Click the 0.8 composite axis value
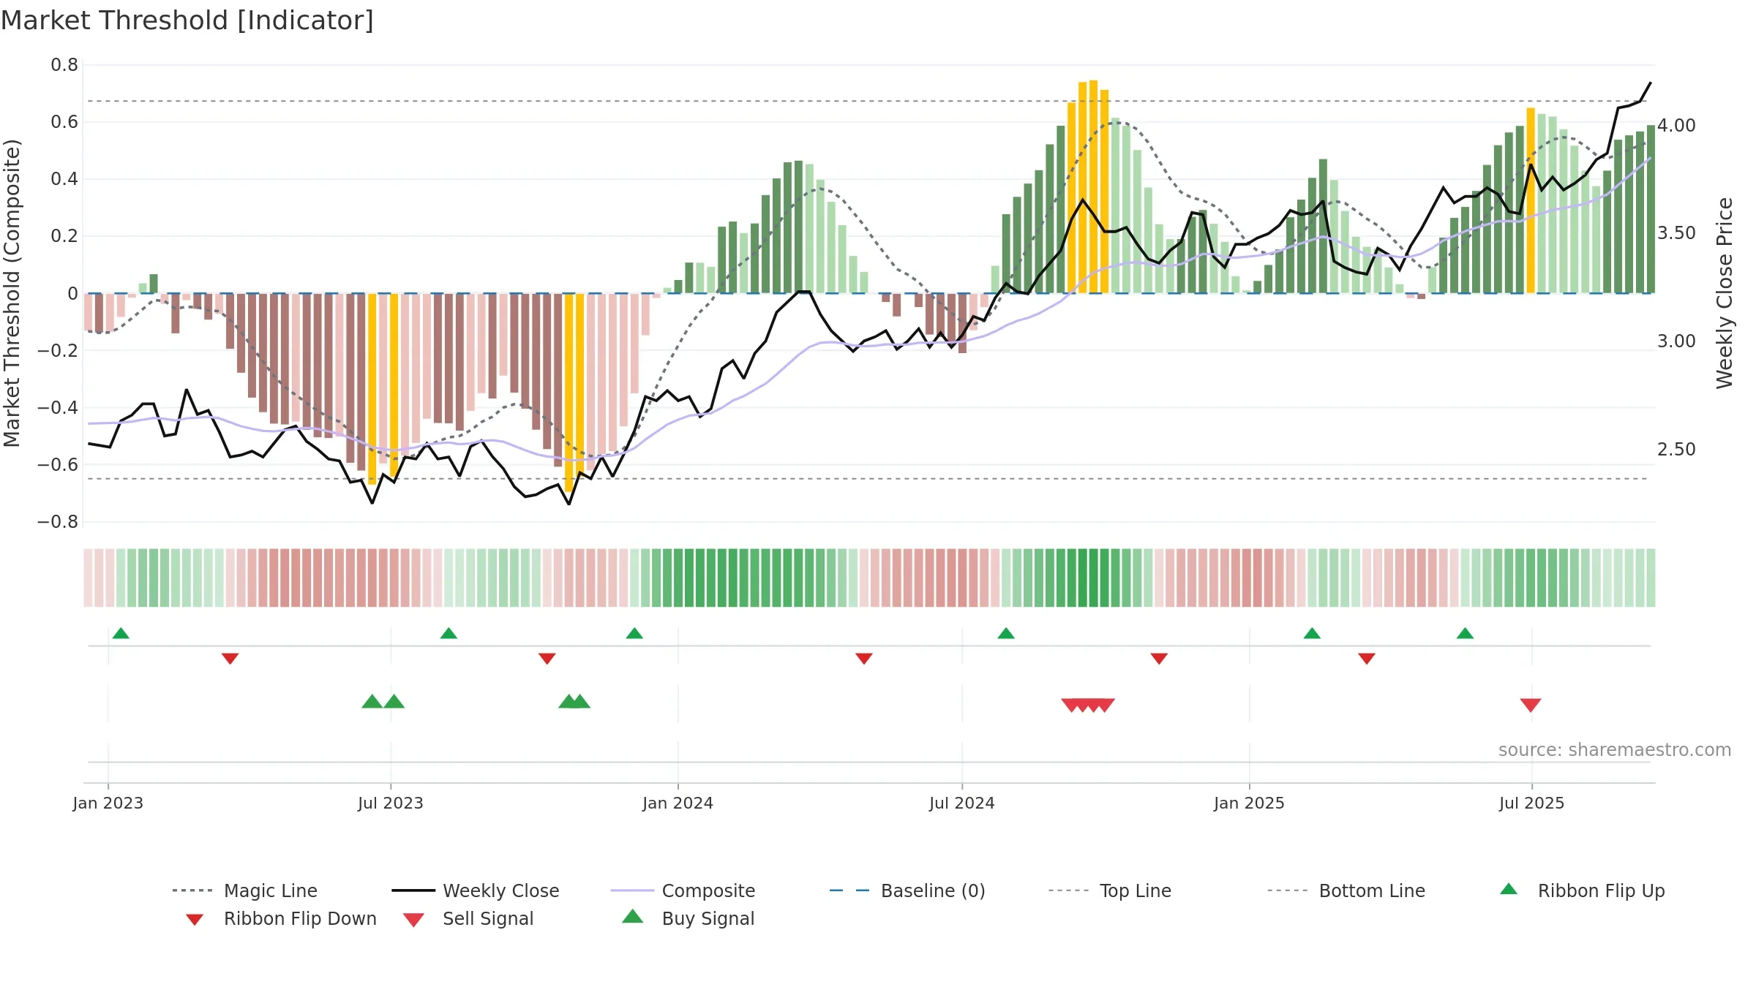Viewport: 1756px width, 987px height. (x=64, y=65)
